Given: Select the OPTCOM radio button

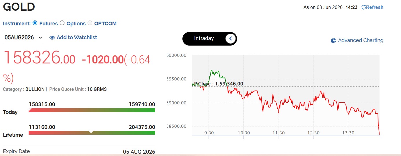Looking at the screenshot, I should (90, 23).
